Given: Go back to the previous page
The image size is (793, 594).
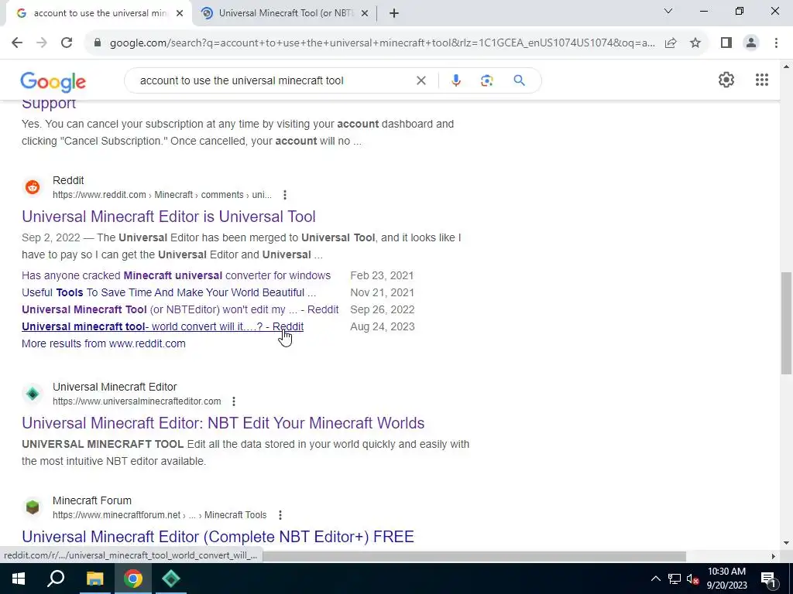Looking at the screenshot, I should tap(17, 43).
